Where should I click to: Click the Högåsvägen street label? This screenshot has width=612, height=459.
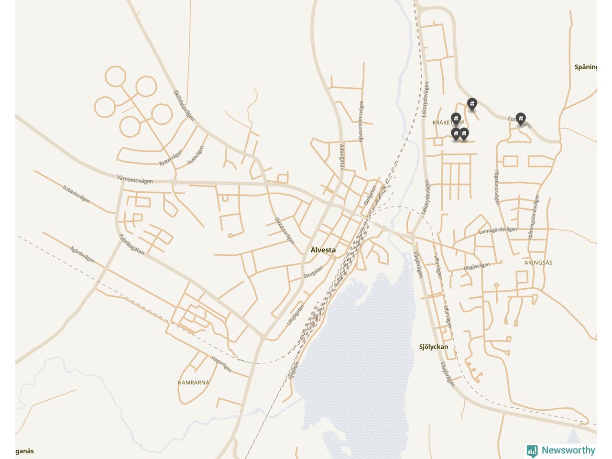click(477, 267)
